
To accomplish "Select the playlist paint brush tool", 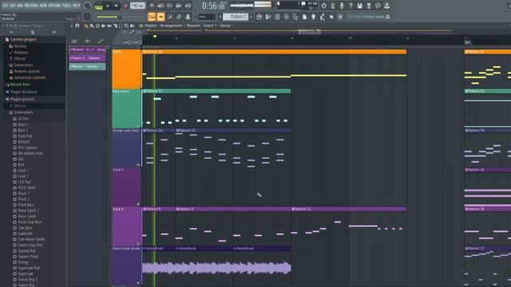I will (x=92, y=26).
